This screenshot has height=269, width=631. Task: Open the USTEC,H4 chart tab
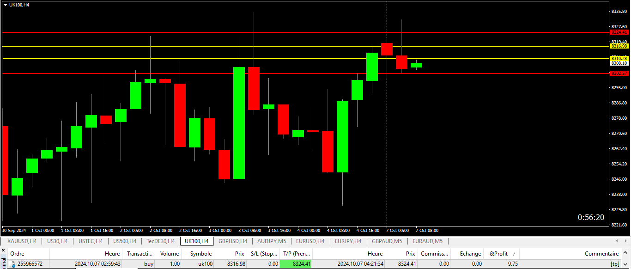coord(91,241)
